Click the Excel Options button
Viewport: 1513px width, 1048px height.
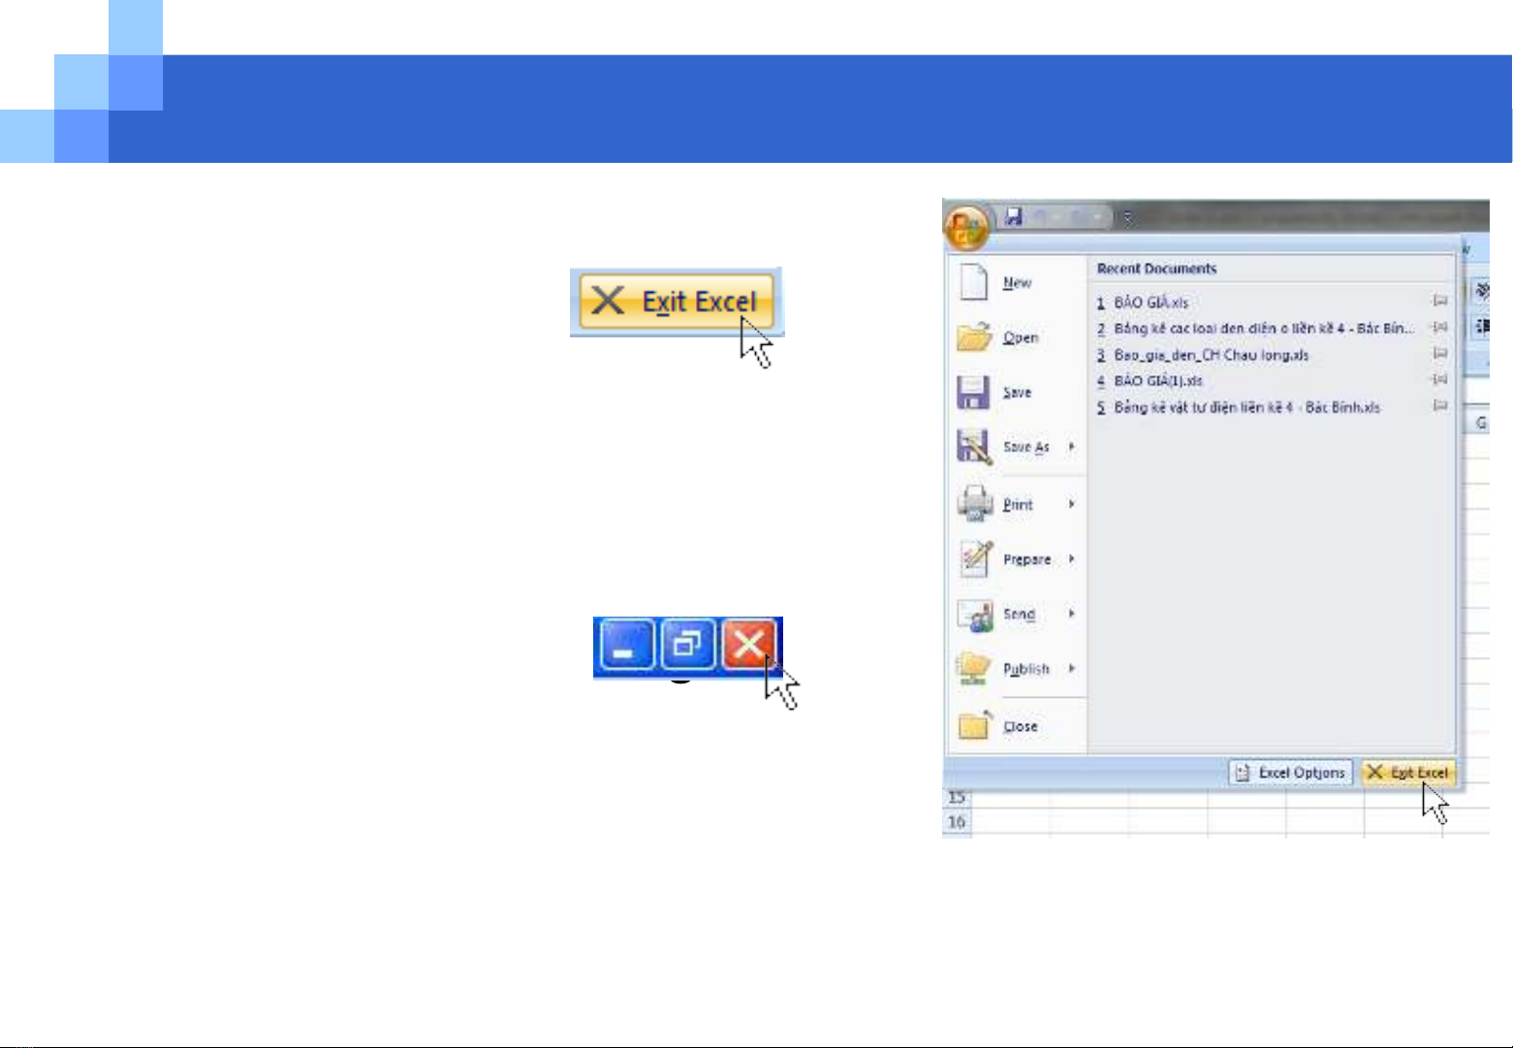(x=1291, y=773)
